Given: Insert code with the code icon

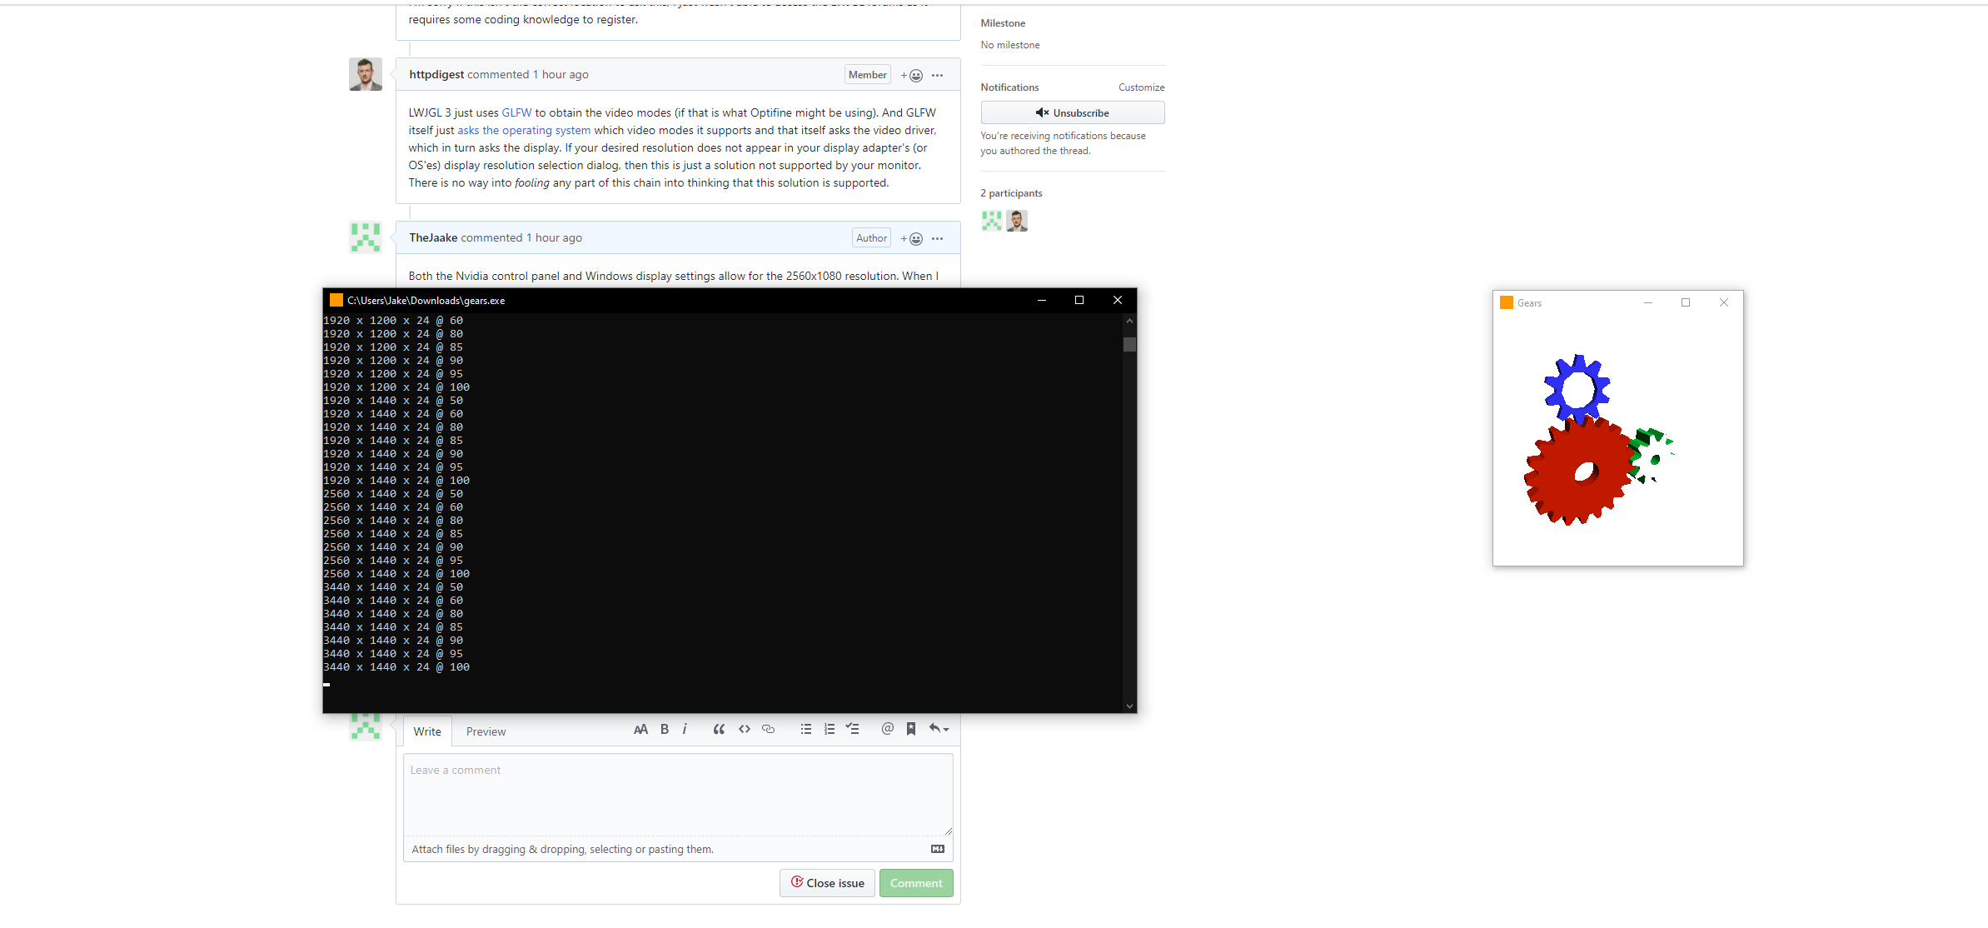Looking at the screenshot, I should pos(744,729).
